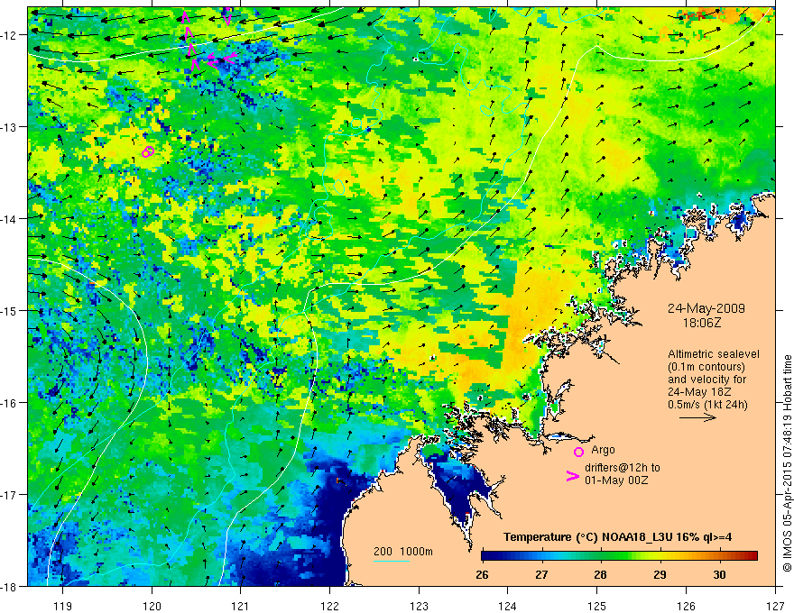Click the magenta drifter arrow in the legend
This screenshot has width=794, height=613.
[573, 476]
